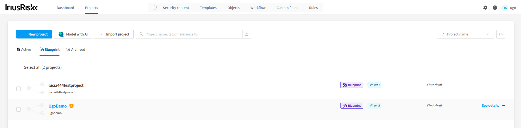Open the help question mark icon
This screenshot has width=521, height=128.
[x=495, y=8]
